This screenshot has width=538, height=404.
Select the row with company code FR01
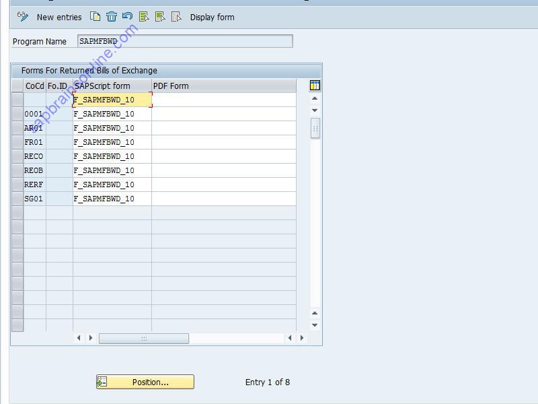click(17, 142)
